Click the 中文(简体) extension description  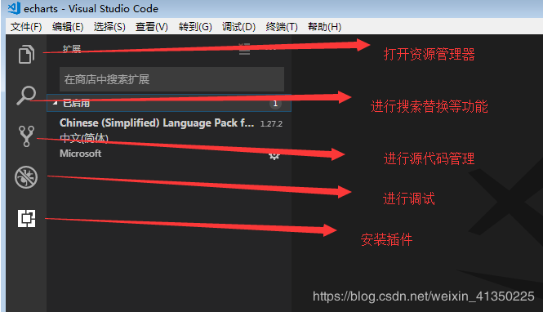coord(84,138)
